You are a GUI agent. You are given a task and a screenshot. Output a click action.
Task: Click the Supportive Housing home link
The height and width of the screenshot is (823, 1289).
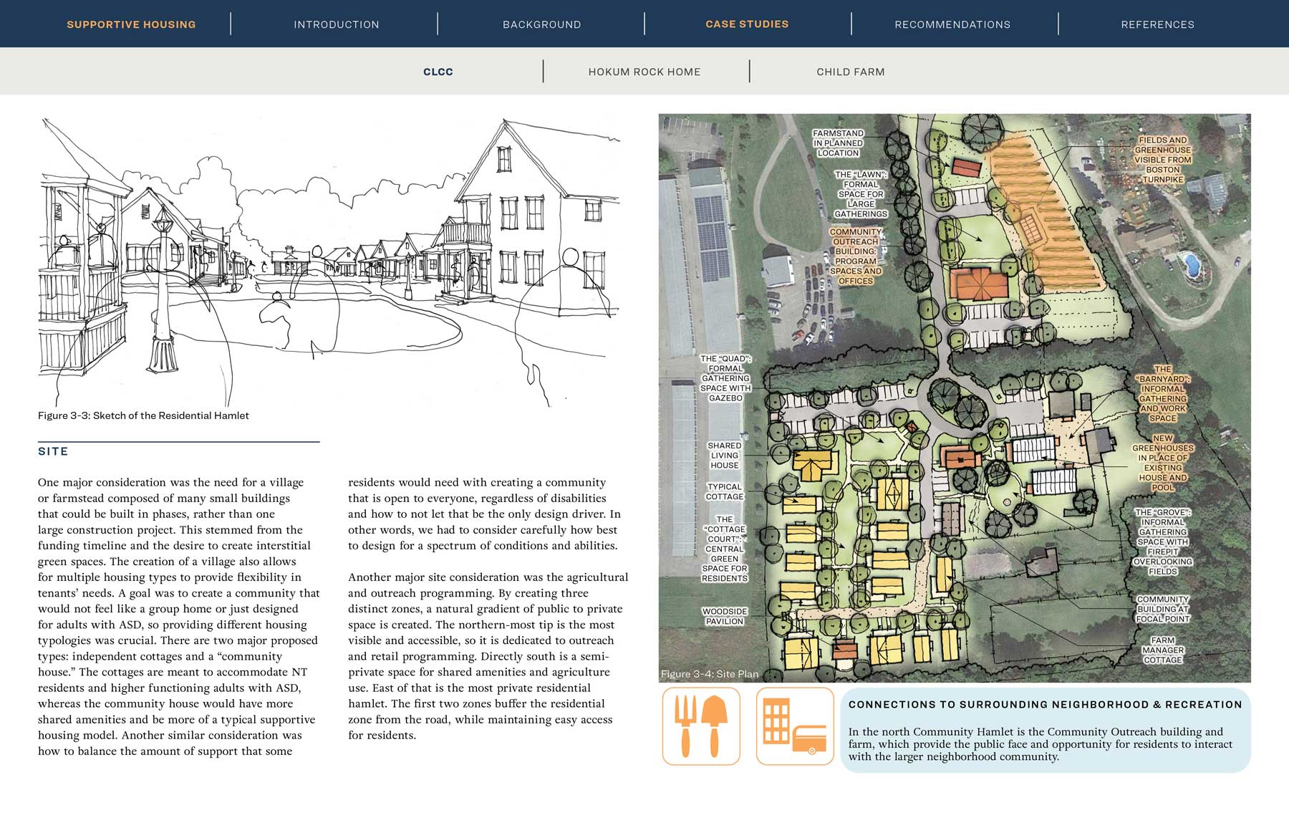tap(130, 24)
